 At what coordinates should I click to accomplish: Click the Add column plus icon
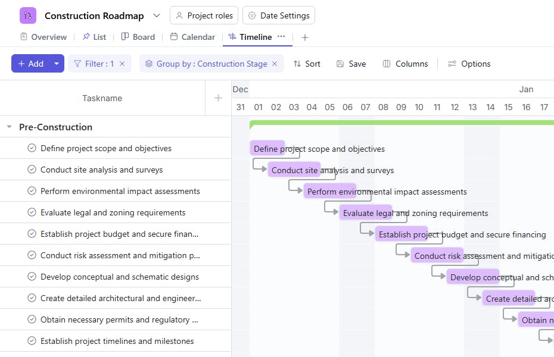(218, 98)
